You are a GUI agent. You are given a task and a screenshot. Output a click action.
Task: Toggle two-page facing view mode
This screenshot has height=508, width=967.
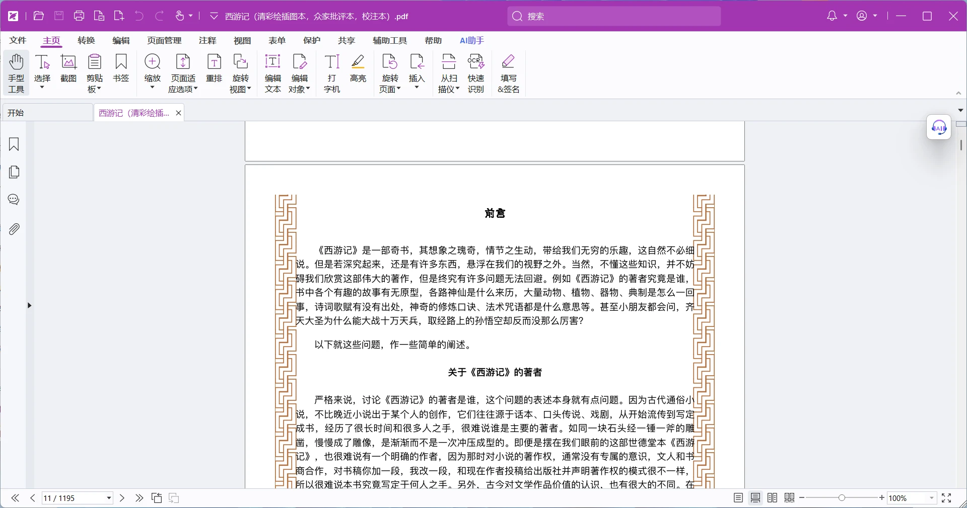pos(773,498)
